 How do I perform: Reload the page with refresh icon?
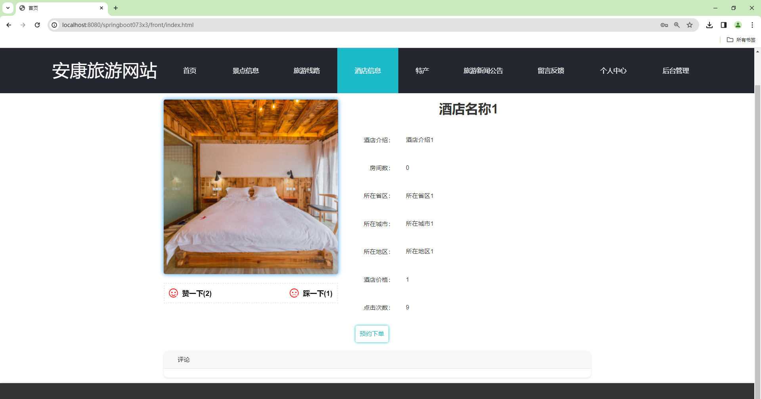click(x=37, y=25)
